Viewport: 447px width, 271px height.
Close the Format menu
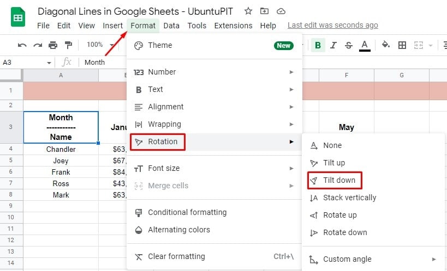pos(143,26)
